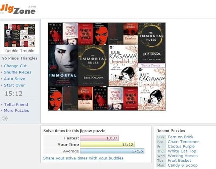Open Tell a Friend link
Image resolution: width=216 pixels, height=169 pixels.
coord(16,105)
